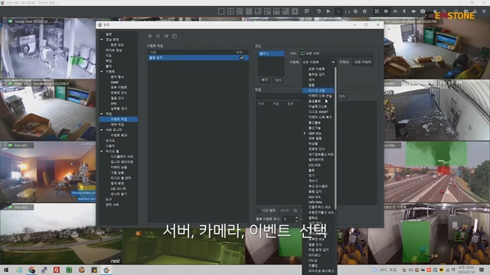Click the video record icon in top toolbar
Screen dimensions: 490x275
pyautogui.click(x=413, y=11)
